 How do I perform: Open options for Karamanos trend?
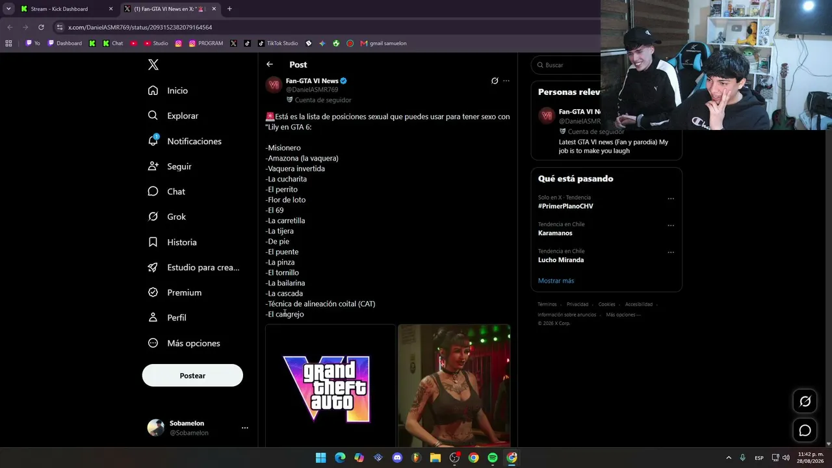click(671, 226)
